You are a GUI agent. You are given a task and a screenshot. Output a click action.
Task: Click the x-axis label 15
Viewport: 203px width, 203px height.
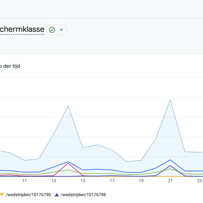click(83, 181)
